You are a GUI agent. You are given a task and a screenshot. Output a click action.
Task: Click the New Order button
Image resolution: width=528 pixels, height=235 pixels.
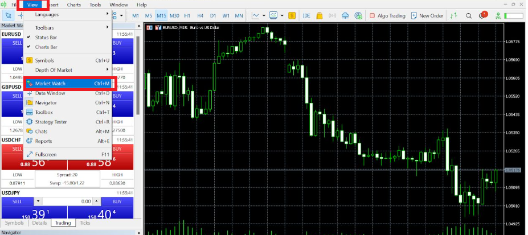coord(427,15)
